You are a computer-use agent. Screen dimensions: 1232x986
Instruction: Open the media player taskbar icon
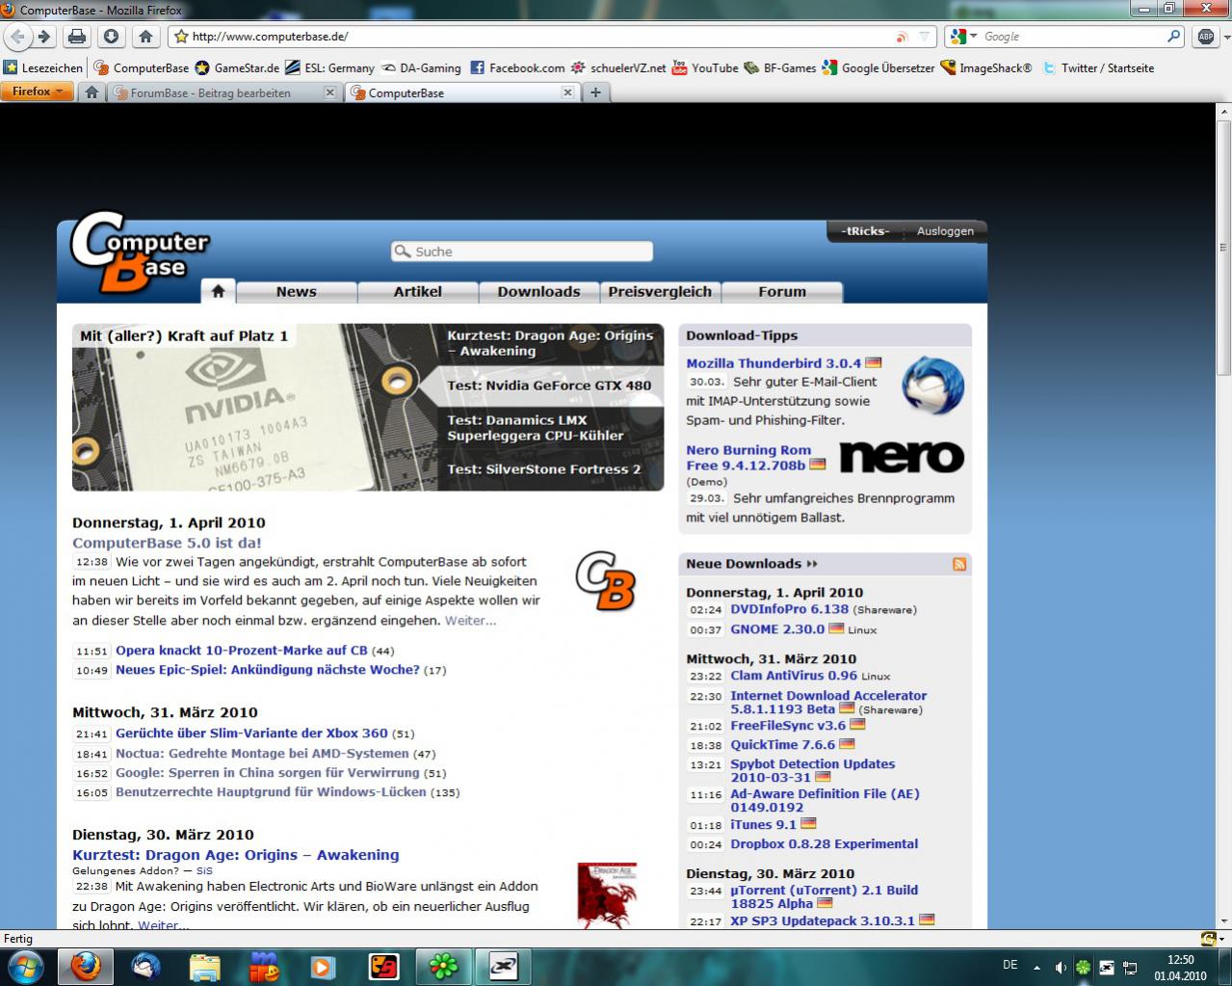coord(324,966)
